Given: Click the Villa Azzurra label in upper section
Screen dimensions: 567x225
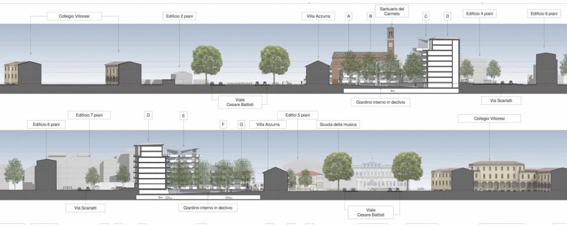Looking at the screenshot, I should [x=318, y=16].
